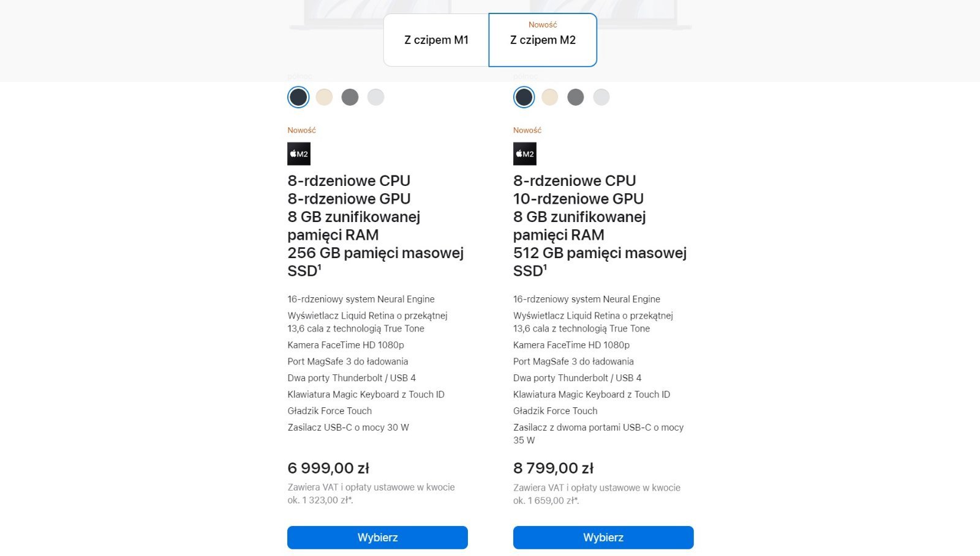Select the "Z czipem M2" tab

tap(543, 40)
